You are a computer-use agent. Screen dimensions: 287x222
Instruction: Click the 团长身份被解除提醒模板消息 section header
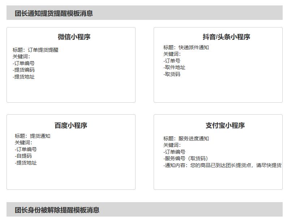[x=57, y=210]
